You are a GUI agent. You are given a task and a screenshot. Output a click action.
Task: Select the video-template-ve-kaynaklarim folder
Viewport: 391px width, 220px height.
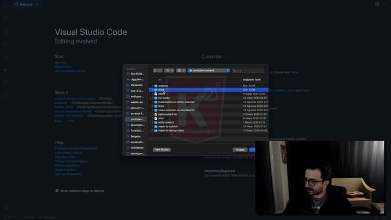[209, 110]
